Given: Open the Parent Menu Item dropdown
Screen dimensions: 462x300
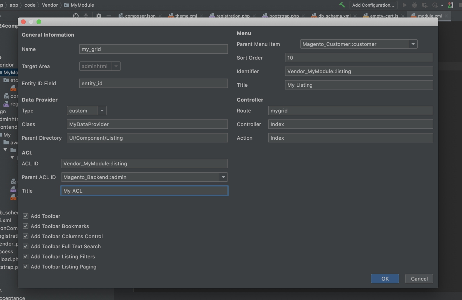Looking at the screenshot, I should click(413, 44).
